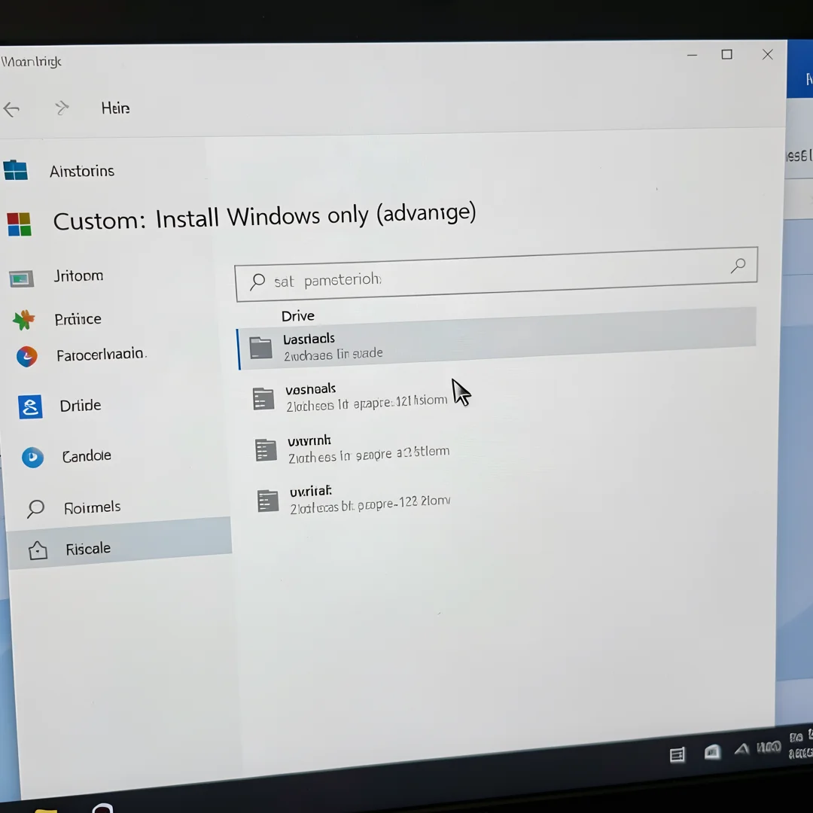
Task: Click the taskbar tray window icon
Action: (712, 751)
